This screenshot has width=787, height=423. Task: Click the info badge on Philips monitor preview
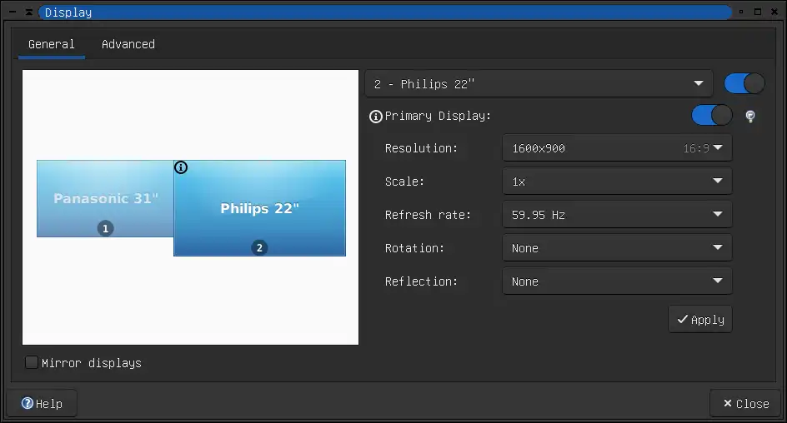(x=181, y=167)
